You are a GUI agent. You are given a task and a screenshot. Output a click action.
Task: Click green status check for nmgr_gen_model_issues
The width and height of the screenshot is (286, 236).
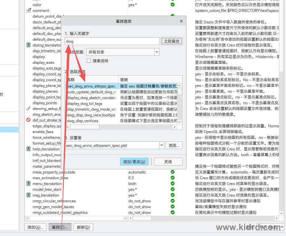click(x=173, y=206)
